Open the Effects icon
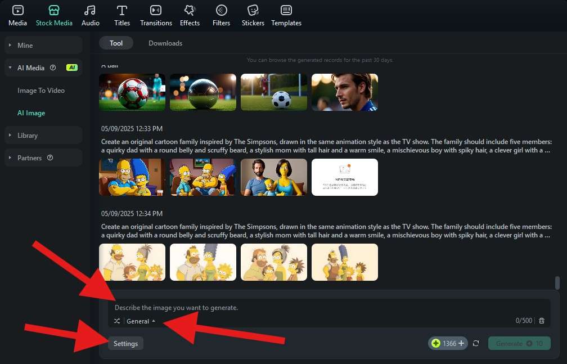 pos(190,11)
